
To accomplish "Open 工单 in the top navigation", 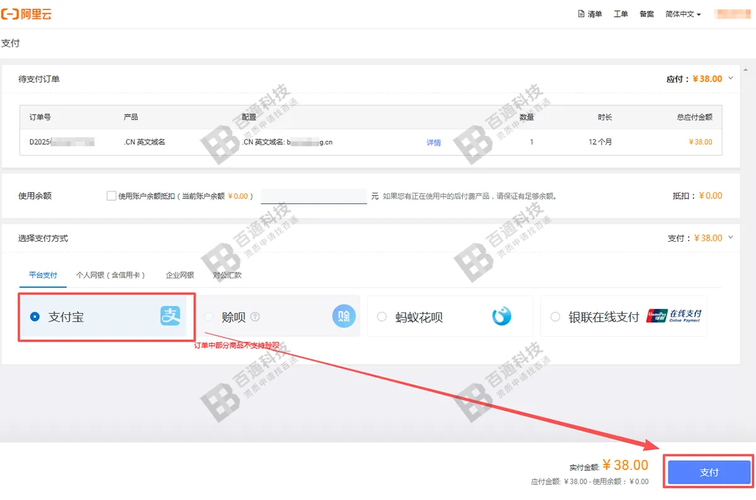I will tap(621, 14).
